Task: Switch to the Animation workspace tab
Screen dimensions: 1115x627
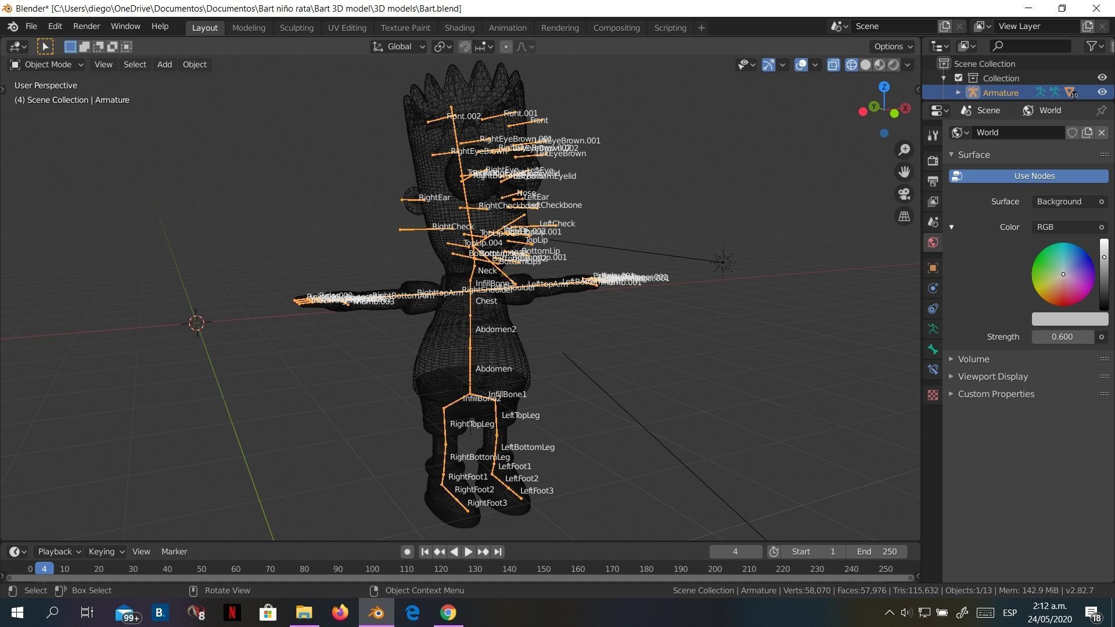Action: point(507,28)
